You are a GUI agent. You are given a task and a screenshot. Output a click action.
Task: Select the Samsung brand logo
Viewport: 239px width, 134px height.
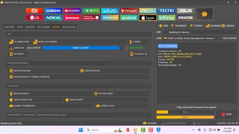(x=53, y=11)
